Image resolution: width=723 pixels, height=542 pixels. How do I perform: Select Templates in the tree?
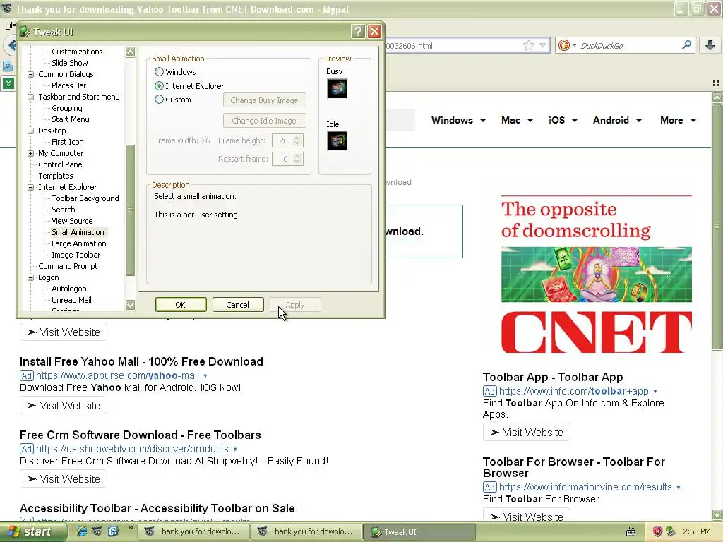(x=55, y=176)
